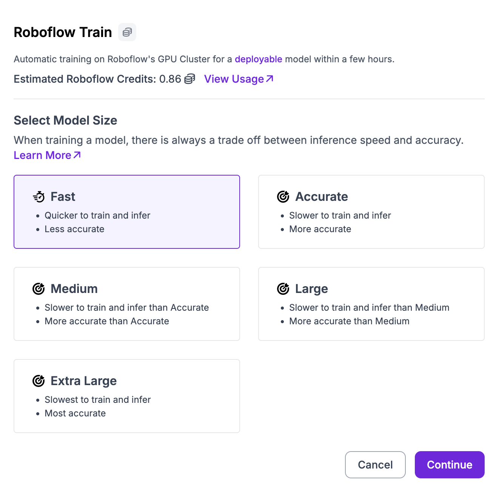Image resolution: width=499 pixels, height=484 pixels.
Task: Click the target icon on the Accurate card
Action: [x=283, y=197]
